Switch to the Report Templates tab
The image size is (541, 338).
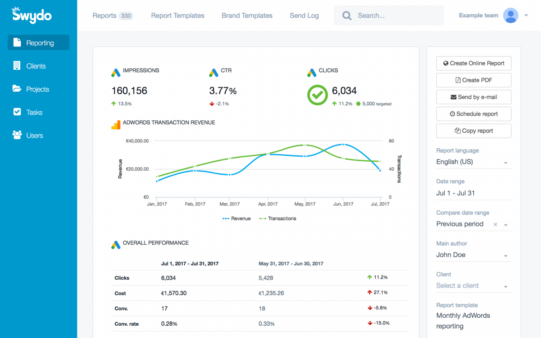[178, 15]
